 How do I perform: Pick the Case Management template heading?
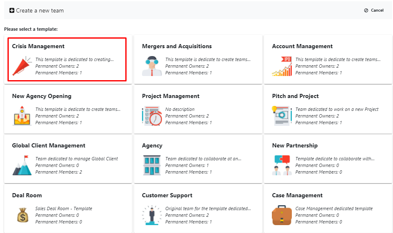coord(297,195)
